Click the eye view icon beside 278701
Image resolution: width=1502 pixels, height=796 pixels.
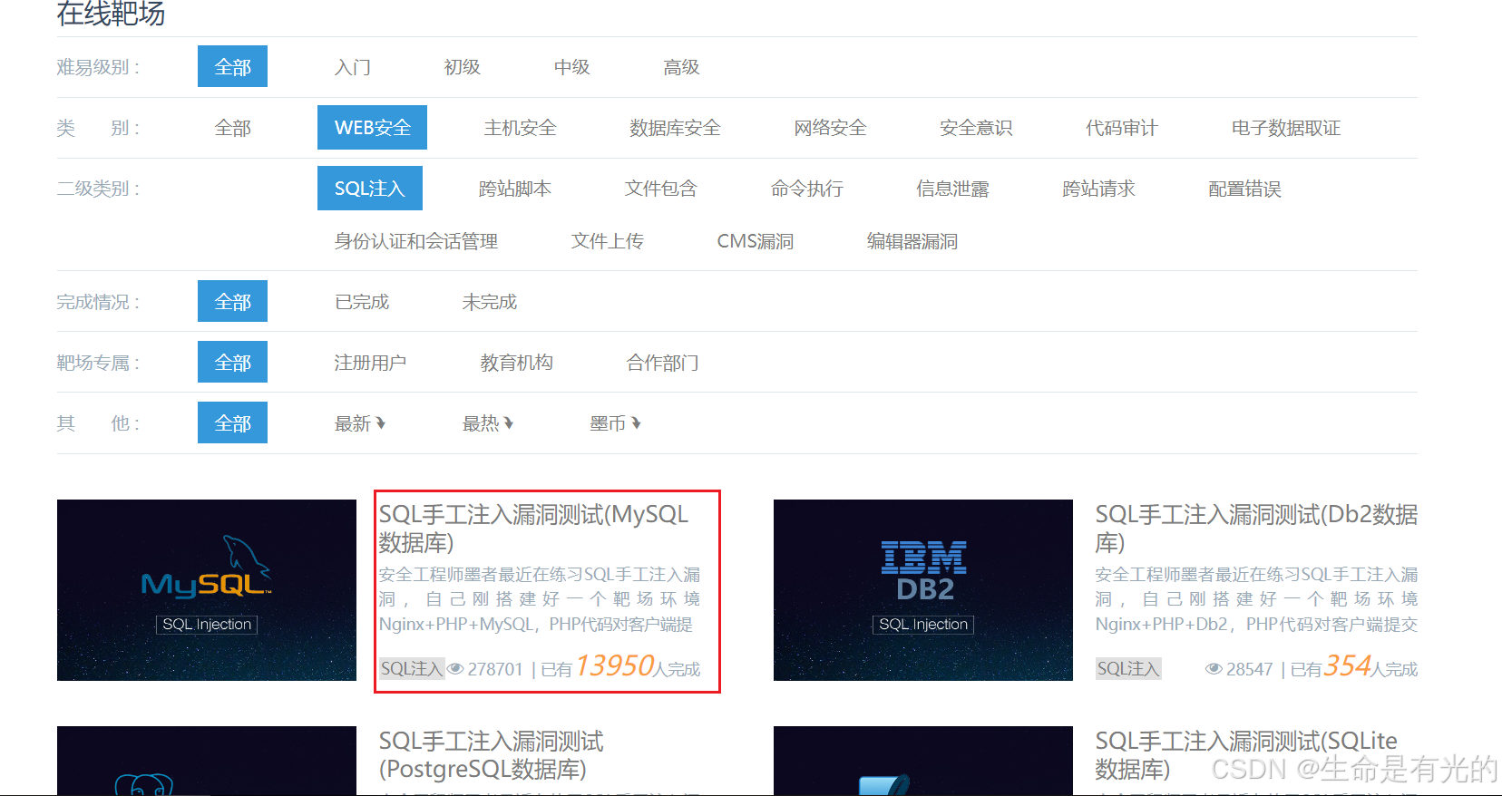coord(455,669)
